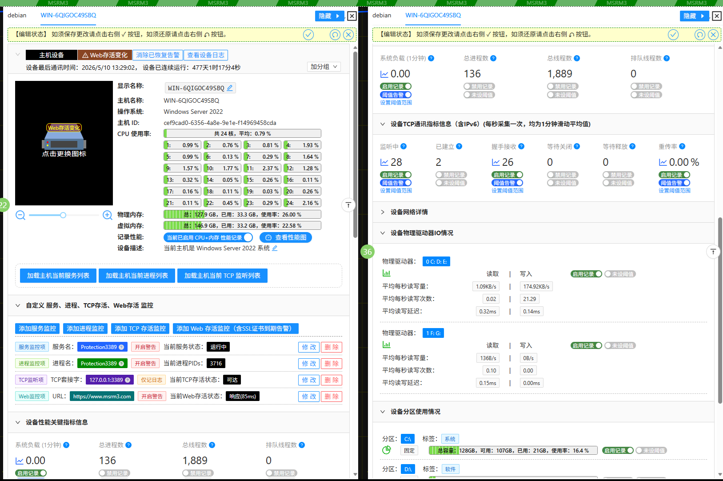This screenshot has width=723, height=481.
Task: Collapse the 设备TCP通讯指标信息 section
Action: 383,124
